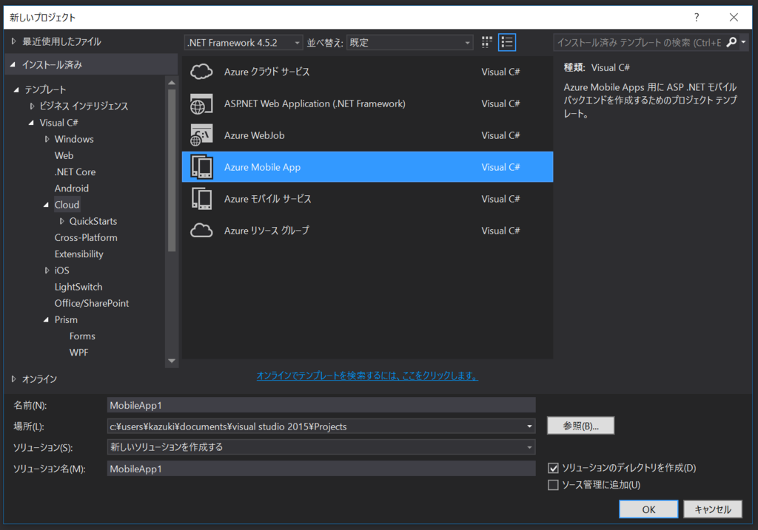Image resolution: width=758 pixels, height=530 pixels.
Task: Select Azure WebJob template text
Action: (x=255, y=135)
